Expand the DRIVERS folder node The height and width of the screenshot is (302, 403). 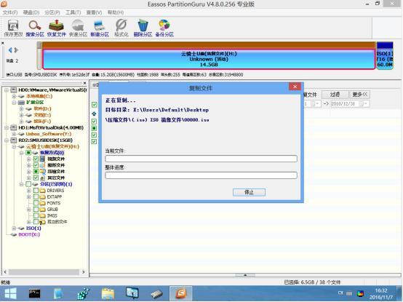click(x=29, y=191)
